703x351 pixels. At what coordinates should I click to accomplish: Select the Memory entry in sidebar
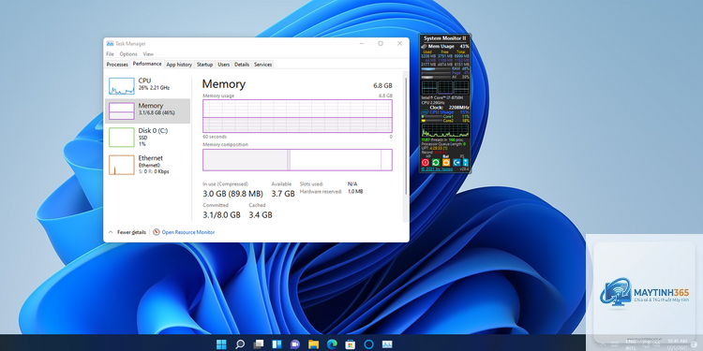(147, 111)
